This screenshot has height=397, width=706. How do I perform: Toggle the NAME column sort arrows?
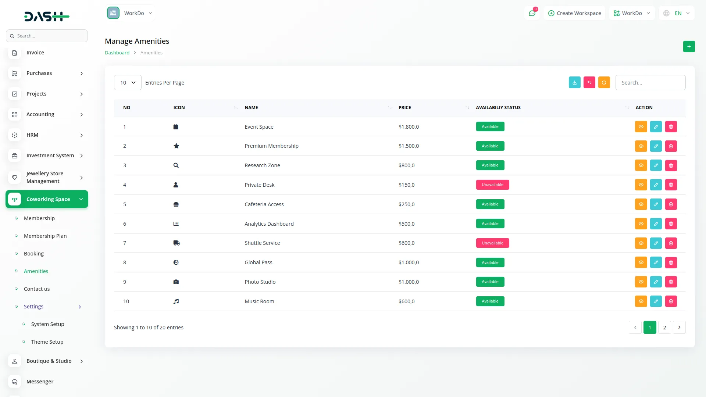(x=389, y=108)
